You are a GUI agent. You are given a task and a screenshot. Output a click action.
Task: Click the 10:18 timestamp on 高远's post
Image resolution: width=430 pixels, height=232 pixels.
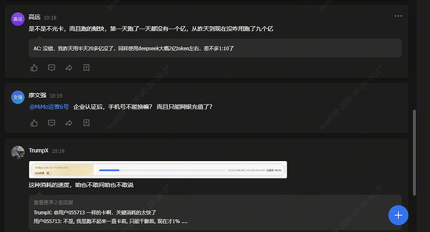50,18
